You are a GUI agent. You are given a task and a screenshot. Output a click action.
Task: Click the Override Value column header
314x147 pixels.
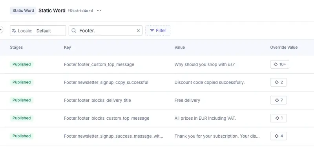click(284, 47)
